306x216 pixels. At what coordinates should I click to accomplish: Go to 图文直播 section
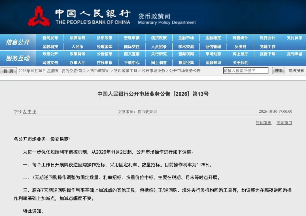point(132,54)
